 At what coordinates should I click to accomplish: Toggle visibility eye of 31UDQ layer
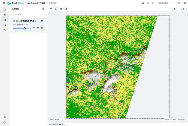42,21
